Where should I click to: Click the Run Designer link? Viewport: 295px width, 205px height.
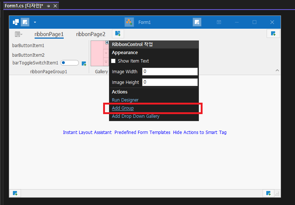point(125,100)
